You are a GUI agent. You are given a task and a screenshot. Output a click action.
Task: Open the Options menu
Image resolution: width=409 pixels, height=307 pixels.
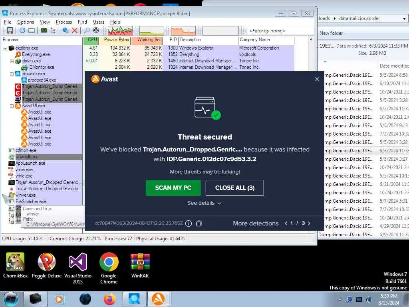coord(26,22)
